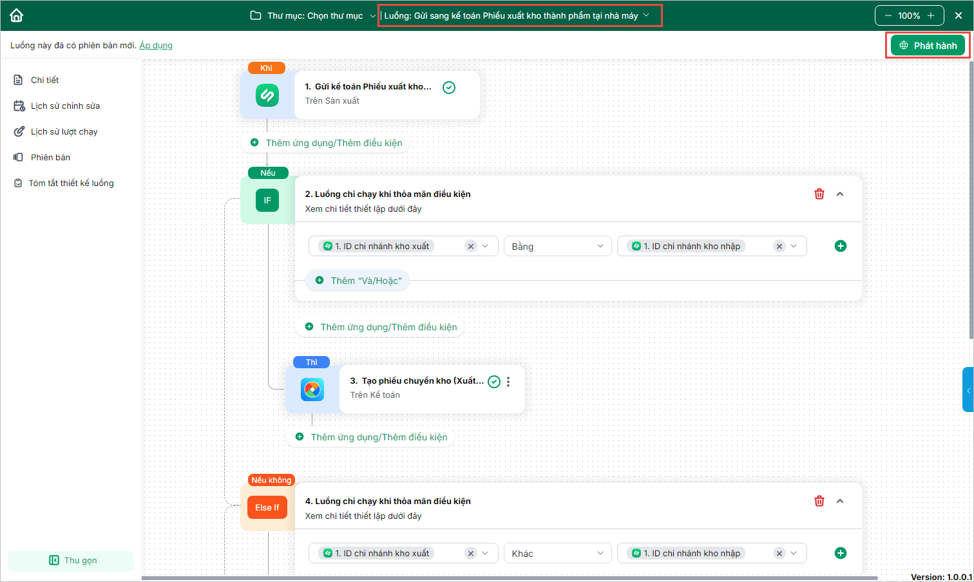Collapse sidebar with Thu gọn button
The image size is (974, 582).
[72, 560]
